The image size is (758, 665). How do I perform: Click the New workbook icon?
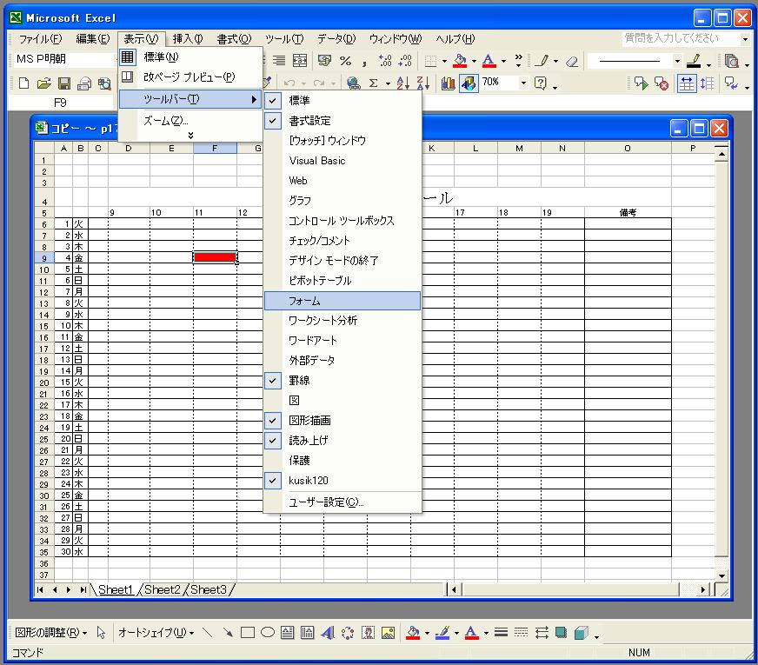click(23, 83)
